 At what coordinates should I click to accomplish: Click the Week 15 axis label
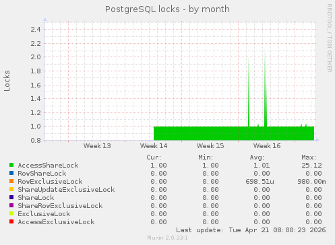[210, 146]
